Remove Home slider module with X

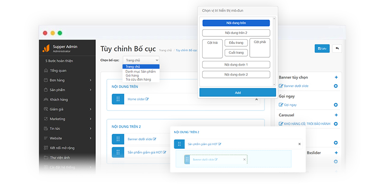[x=256, y=99]
